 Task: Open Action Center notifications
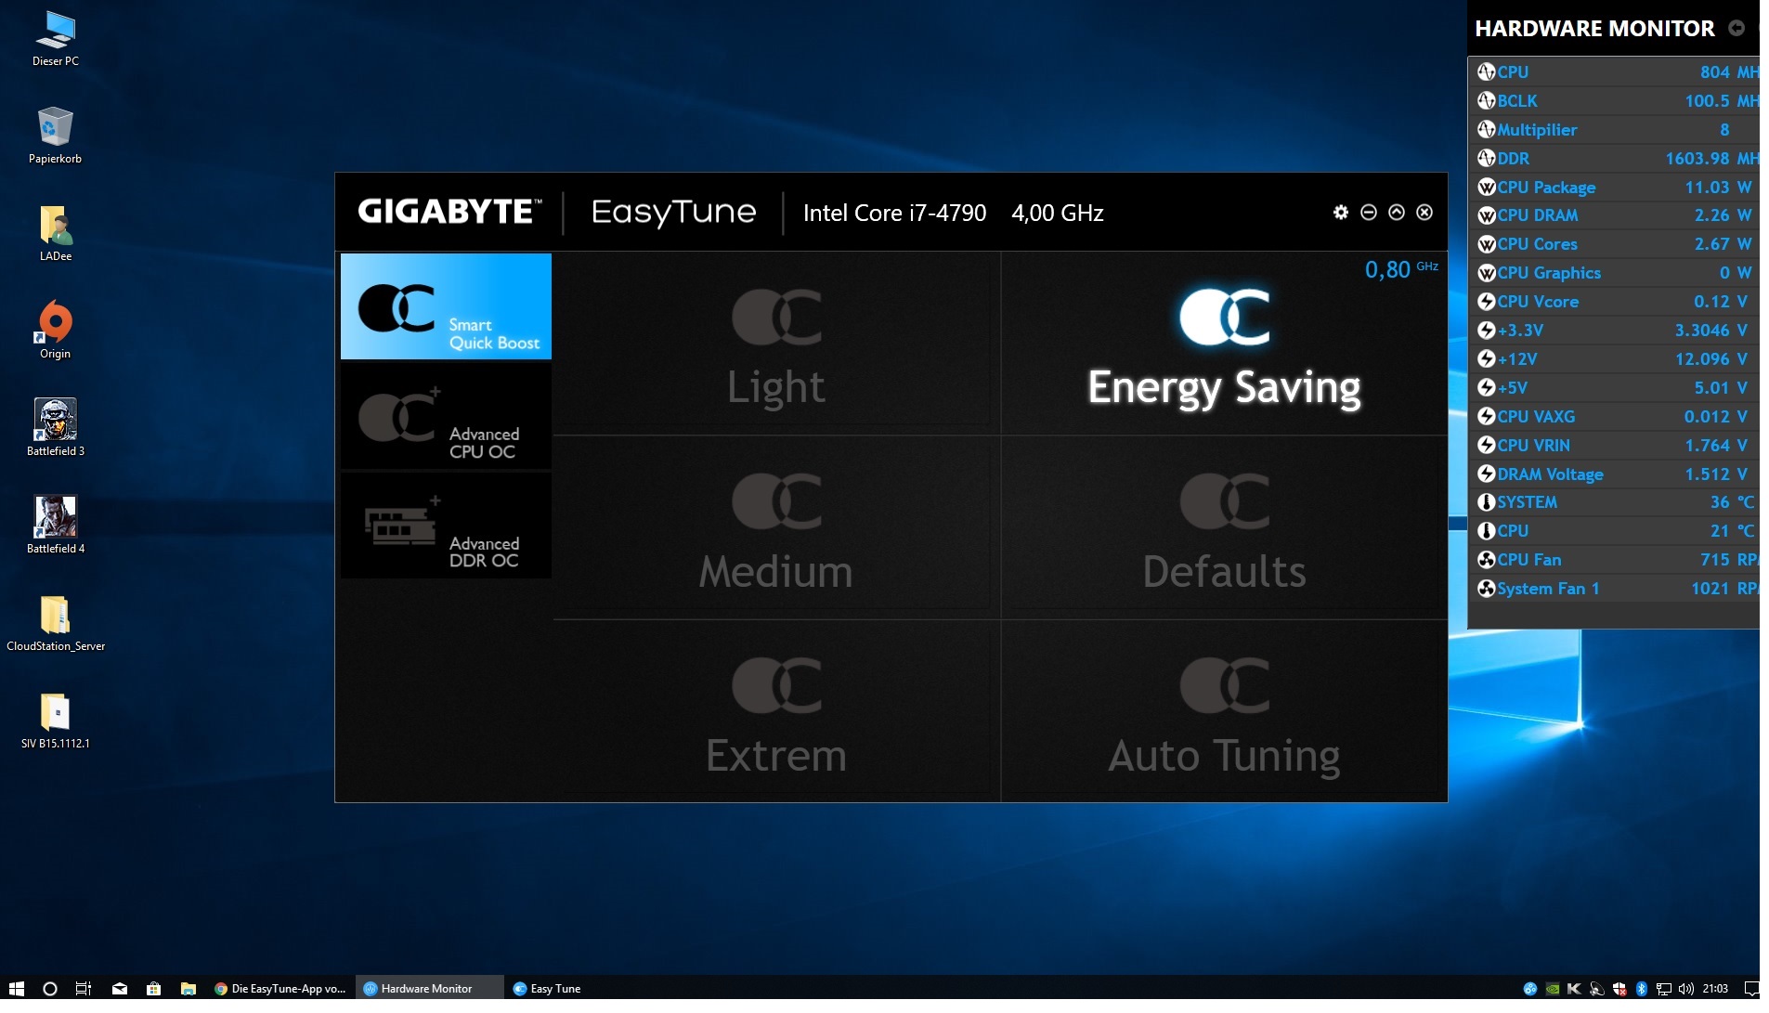pos(1750,989)
